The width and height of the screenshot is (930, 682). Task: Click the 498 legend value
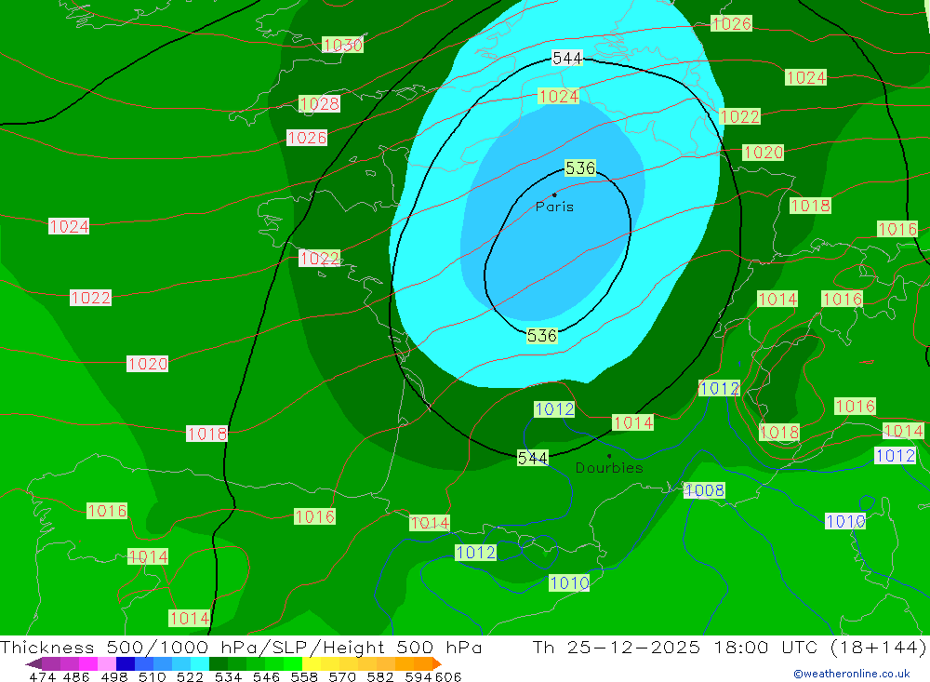pyautogui.click(x=114, y=676)
